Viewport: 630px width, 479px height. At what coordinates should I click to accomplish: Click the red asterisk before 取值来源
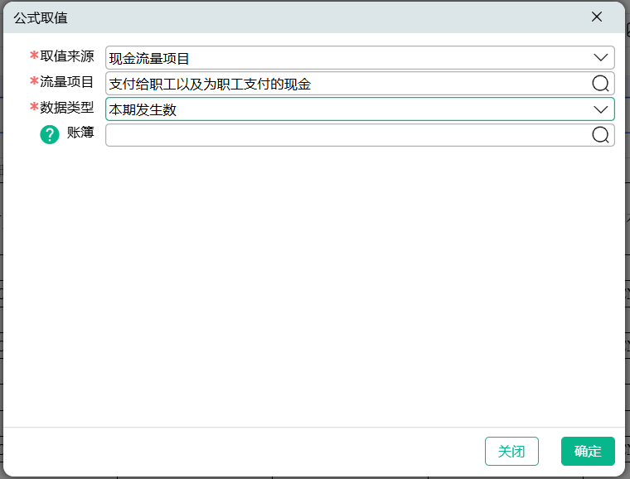click(34, 56)
